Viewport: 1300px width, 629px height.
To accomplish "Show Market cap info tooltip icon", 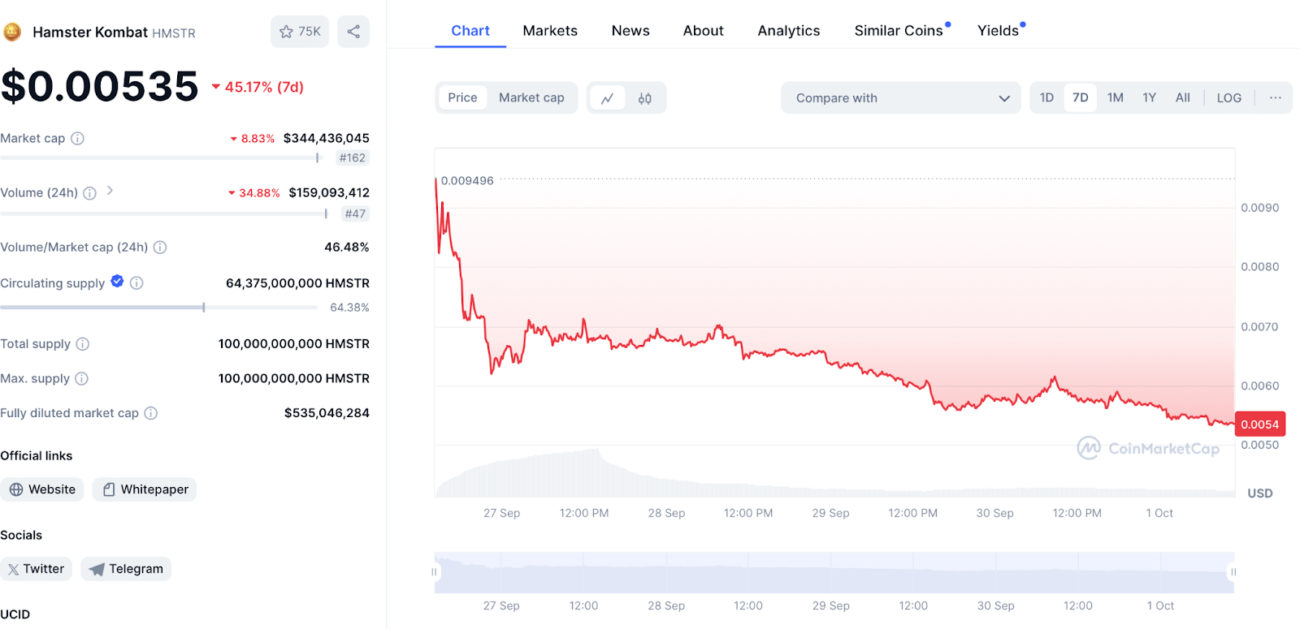I will (77, 139).
